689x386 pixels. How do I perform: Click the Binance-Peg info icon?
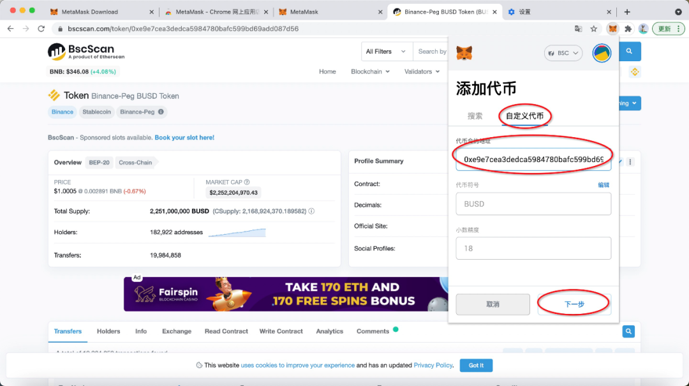[x=161, y=112]
